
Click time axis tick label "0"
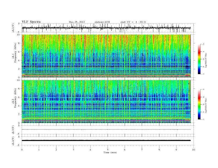(22, 150)
